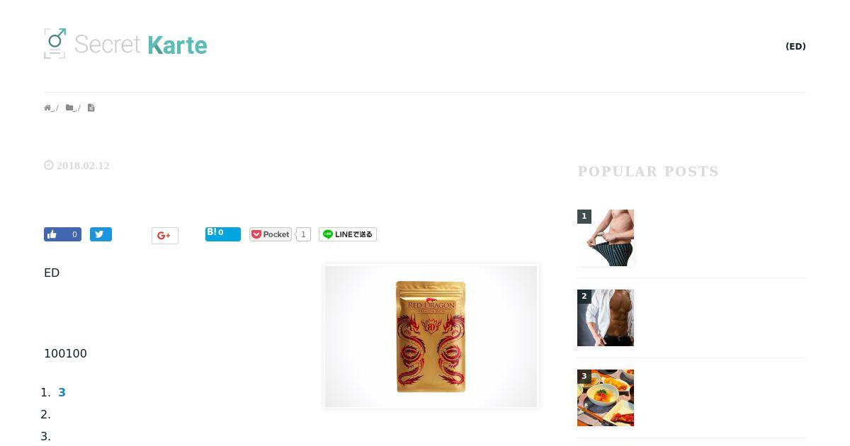Click the document page breadcrumb icon
Viewport: 850px width, 446px height.
pyautogui.click(x=91, y=108)
